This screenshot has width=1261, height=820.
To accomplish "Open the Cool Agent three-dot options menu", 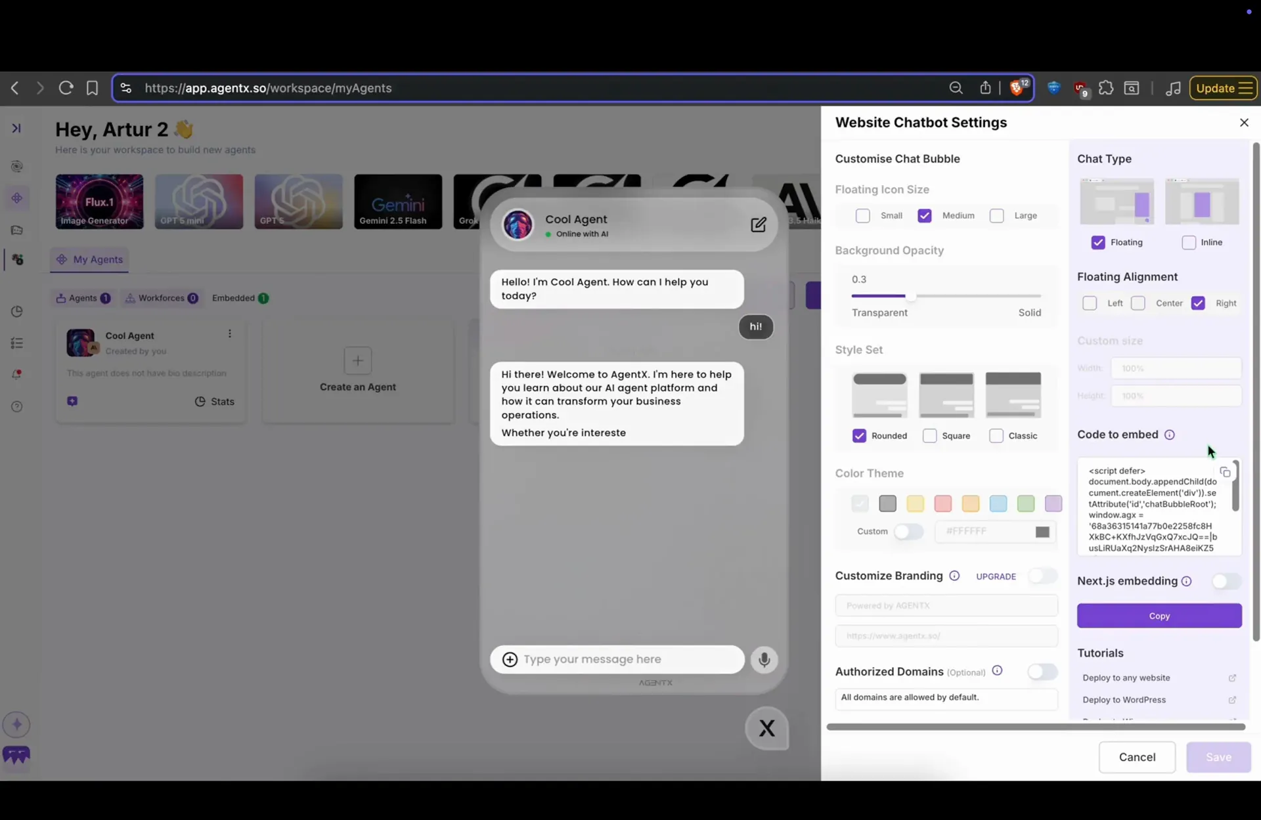I will (229, 334).
